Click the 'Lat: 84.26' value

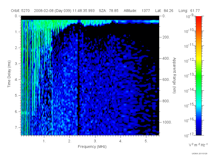[x=164, y=11]
